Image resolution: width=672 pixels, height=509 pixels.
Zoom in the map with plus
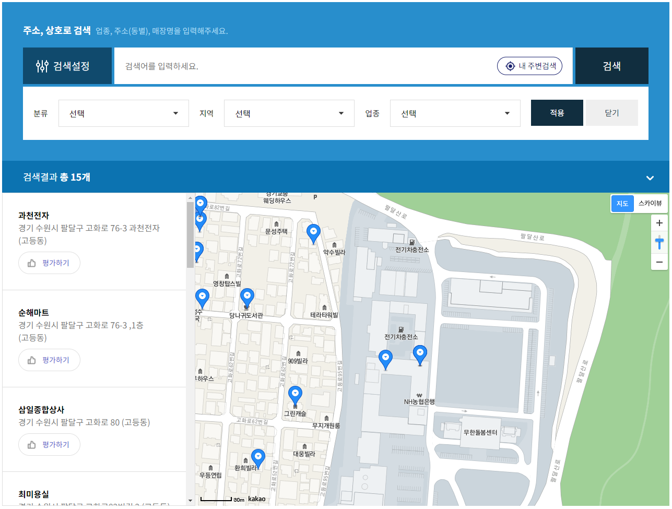[x=659, y=223]
